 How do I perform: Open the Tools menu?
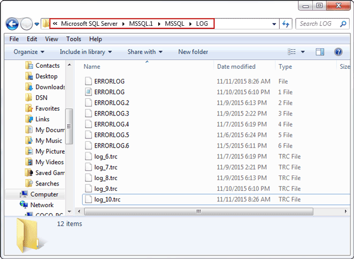[x=74, y=39]
